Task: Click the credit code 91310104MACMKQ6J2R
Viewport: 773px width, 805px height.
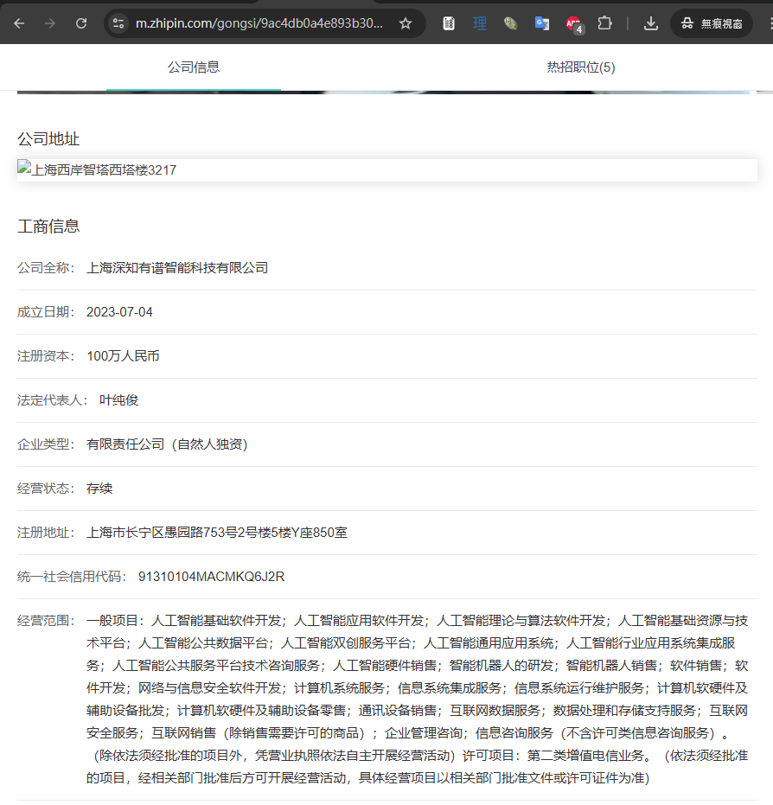Action: pyautogui.click(x=211, y=577)
